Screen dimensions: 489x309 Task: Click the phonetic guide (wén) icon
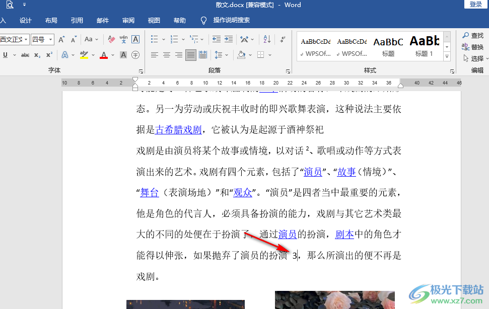pyautogui.click(x=123, y=39)
